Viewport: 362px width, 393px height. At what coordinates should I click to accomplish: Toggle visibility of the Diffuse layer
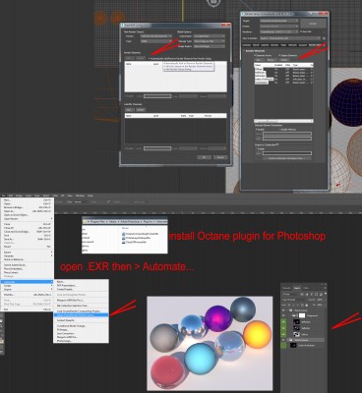click(283, 334)
